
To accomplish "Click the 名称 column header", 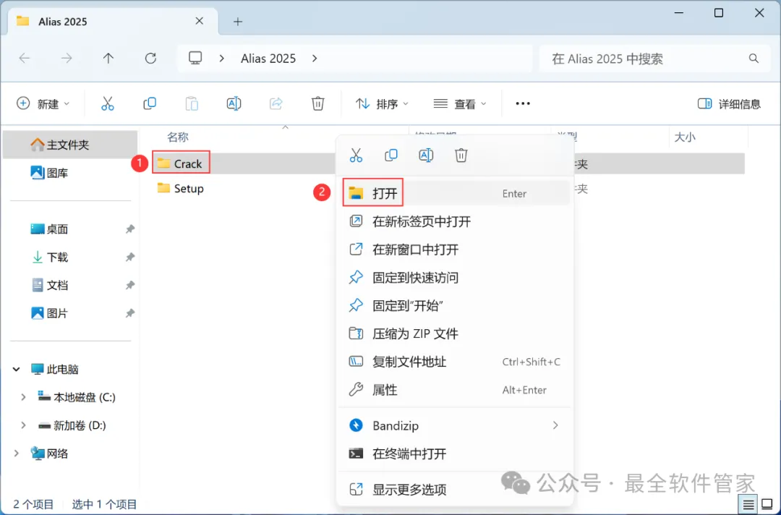I will coord(178,137).
